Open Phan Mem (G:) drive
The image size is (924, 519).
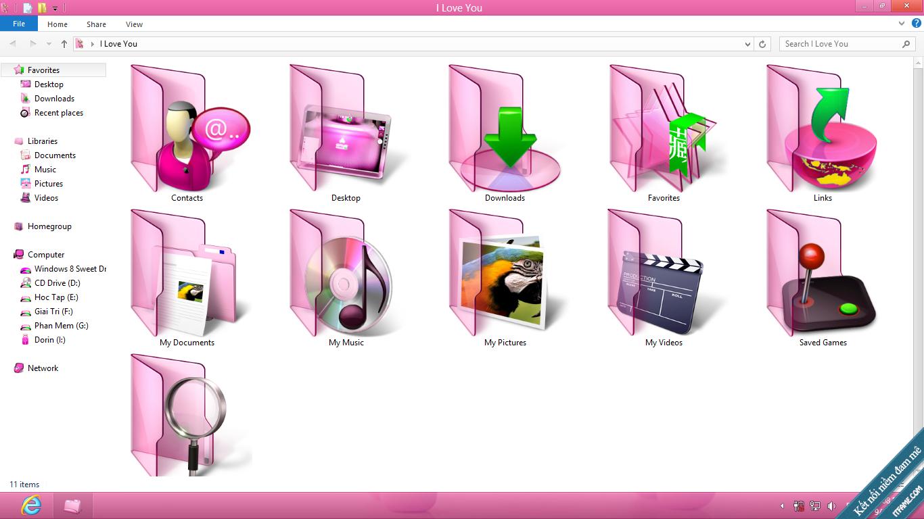(x=61, y=326)
